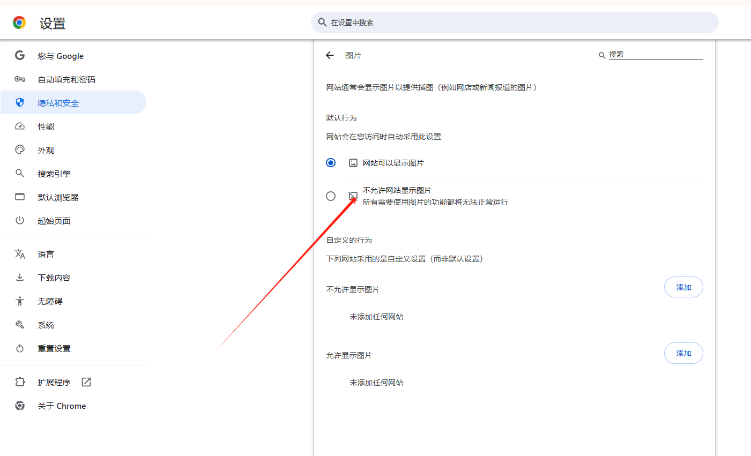Image resolution: width=751 pixels, height=456 pixels.
Task: Click 添加 button for 允许显示图片
Action: 683,353
